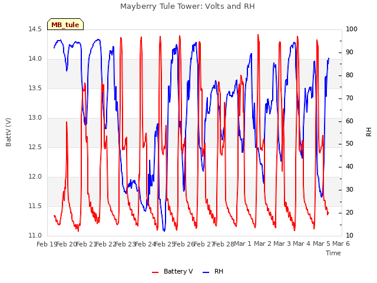Screen dimensions: 377x283
Task: Click the Mar 2 date label
Action: click(x=263, y=243)
